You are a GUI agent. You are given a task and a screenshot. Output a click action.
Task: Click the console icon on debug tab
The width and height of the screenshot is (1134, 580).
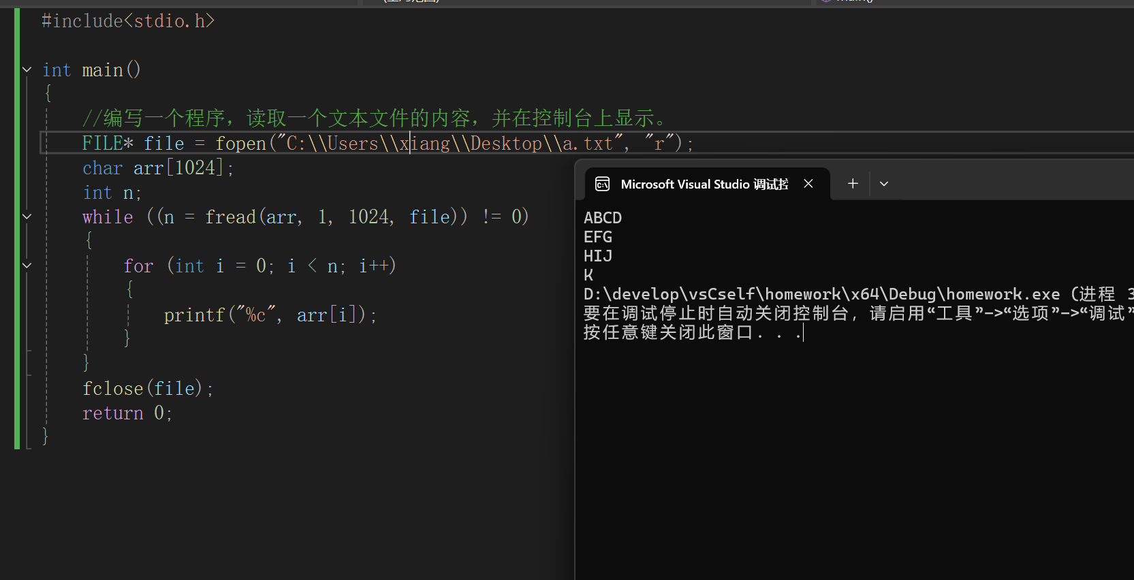pos(603,184)
